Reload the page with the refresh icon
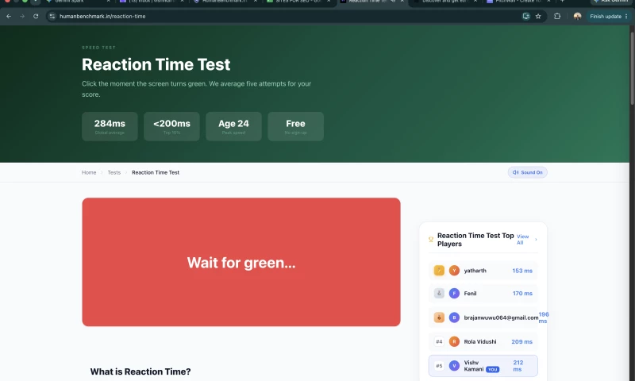 click(36, 16)
